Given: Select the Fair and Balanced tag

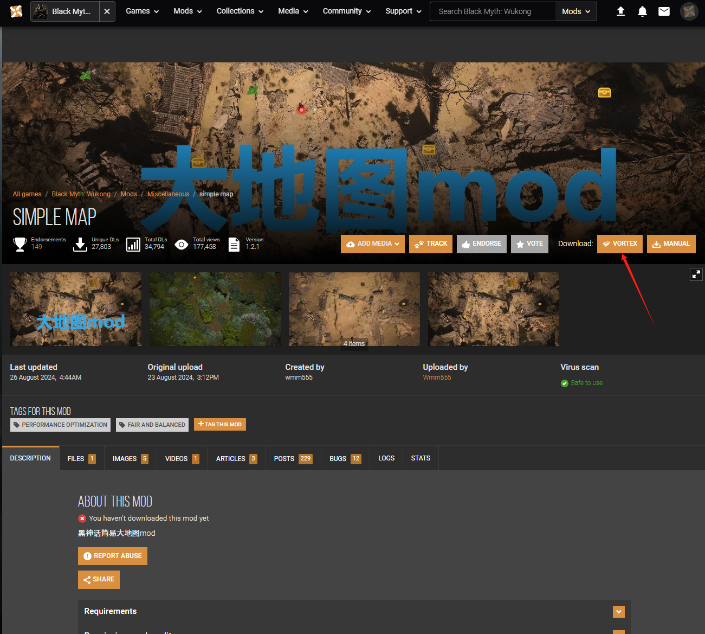Looking at the screenshot, I should [152, 425].
